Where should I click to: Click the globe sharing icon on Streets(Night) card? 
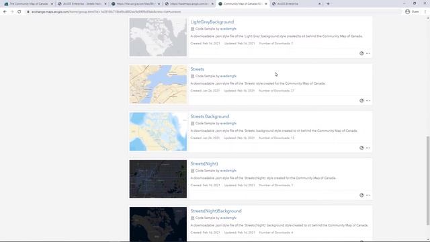[x=361, y=195]
